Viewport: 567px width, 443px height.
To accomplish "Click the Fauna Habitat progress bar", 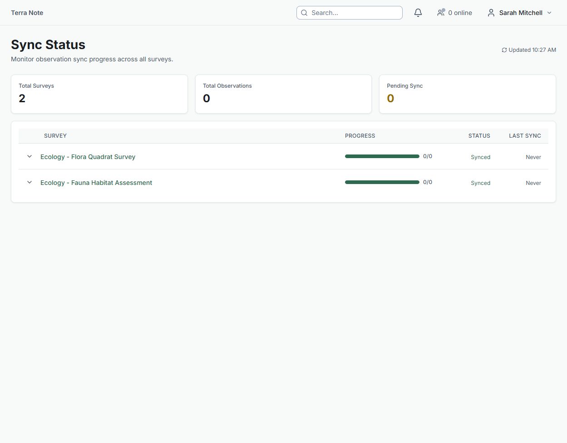I will click(382, 182).
